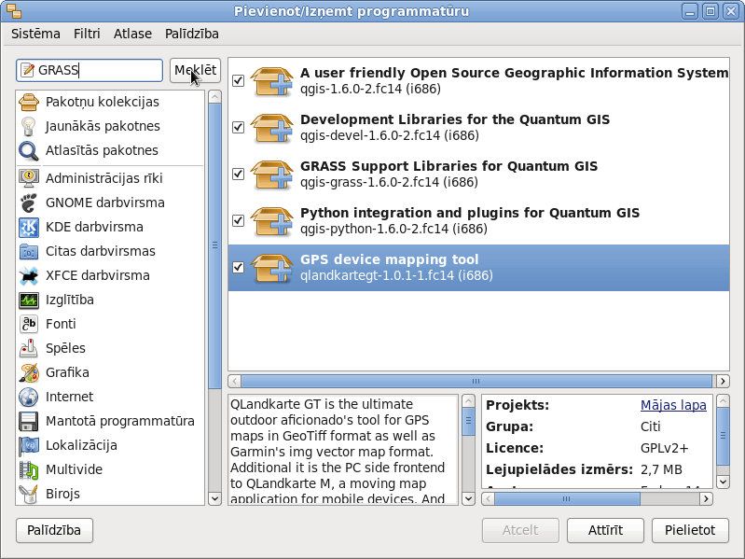Click the 'Citi' group value
This screenshot has width=745, height=559.
[x=651, y=426]
